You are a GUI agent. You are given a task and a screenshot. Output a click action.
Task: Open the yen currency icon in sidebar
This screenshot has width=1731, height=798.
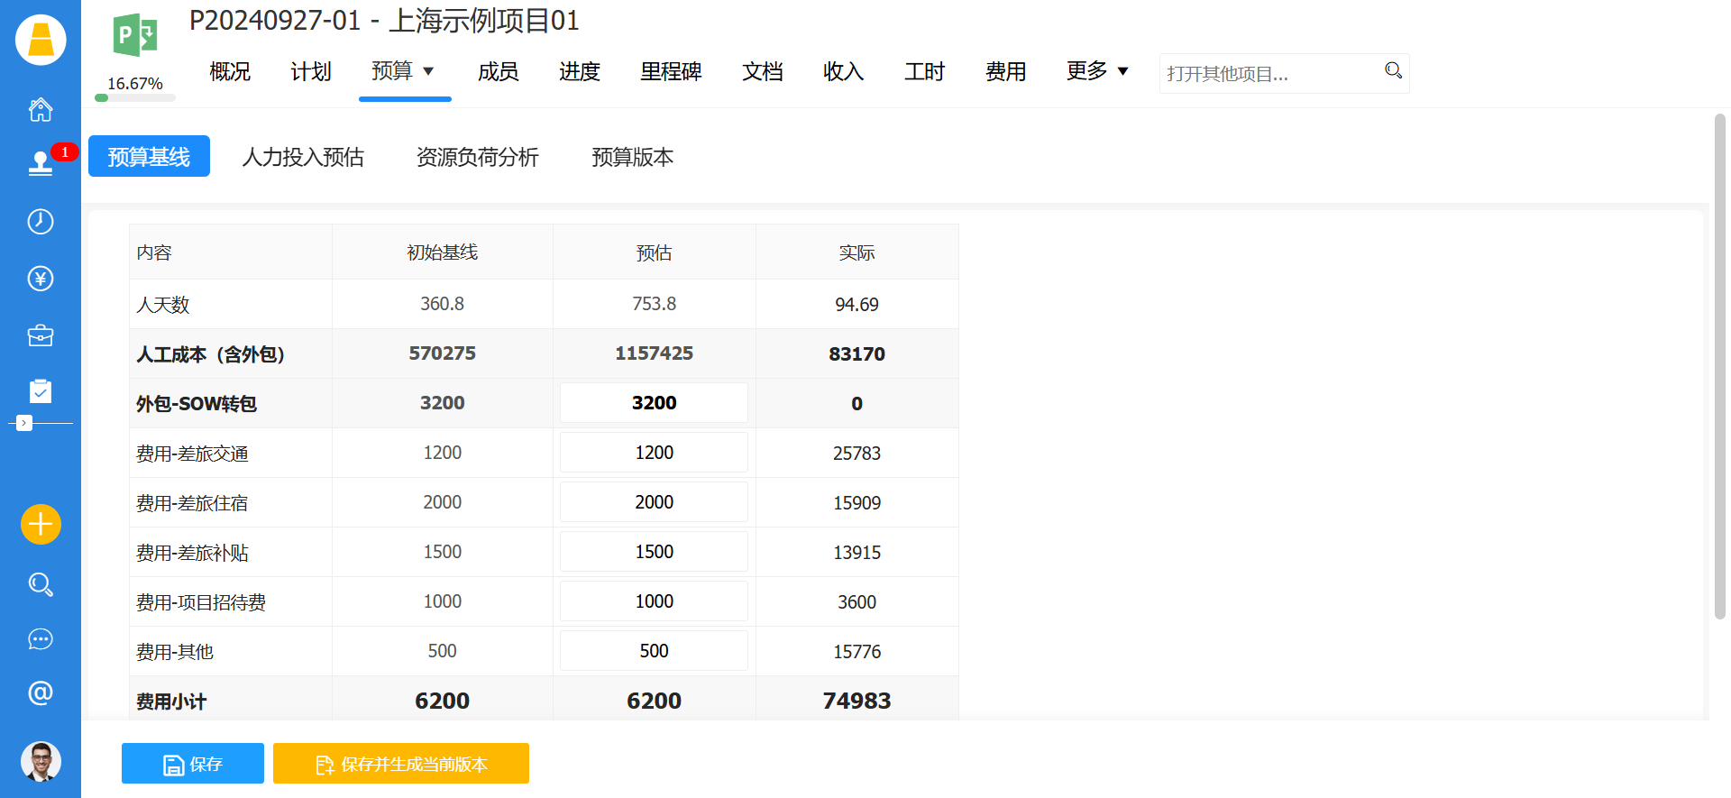pos(41,279)
